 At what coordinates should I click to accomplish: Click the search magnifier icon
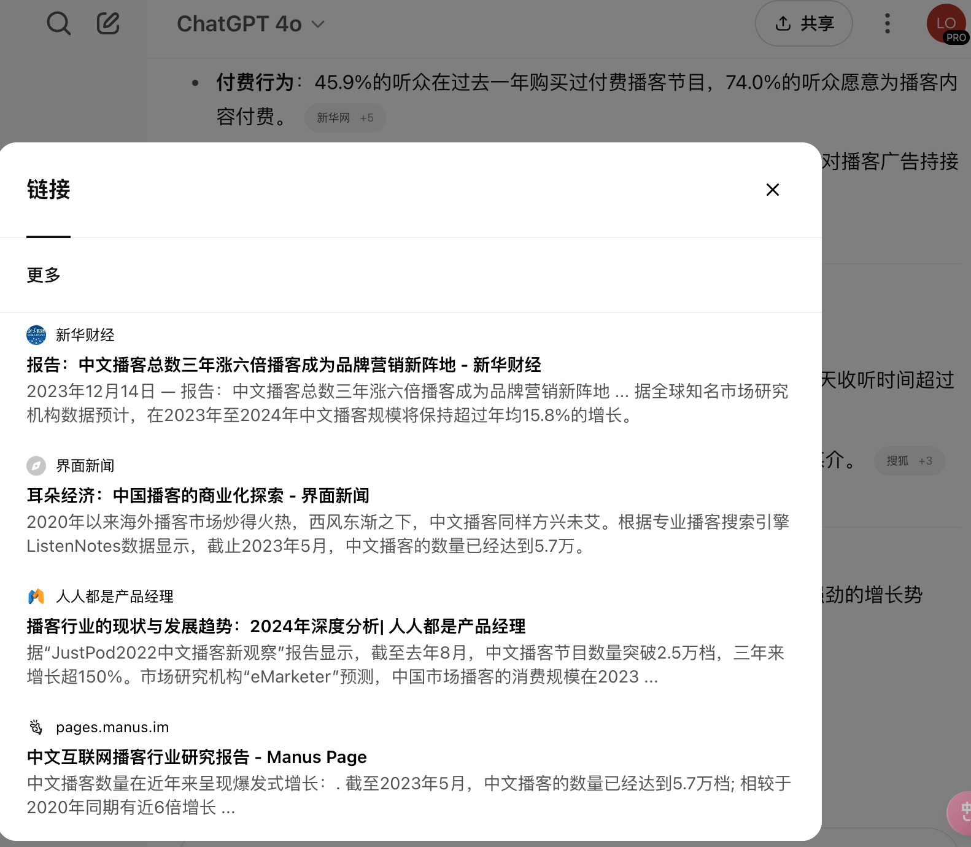coord(58,24)
